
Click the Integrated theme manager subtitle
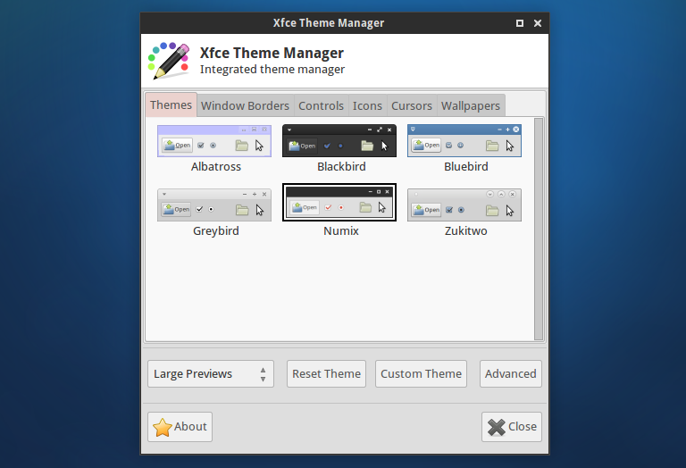pos(272,70)
